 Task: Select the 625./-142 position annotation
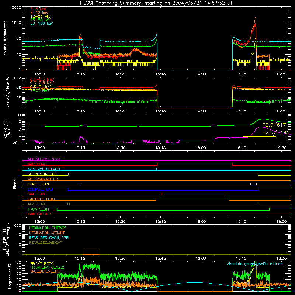[x=276, y=132]
